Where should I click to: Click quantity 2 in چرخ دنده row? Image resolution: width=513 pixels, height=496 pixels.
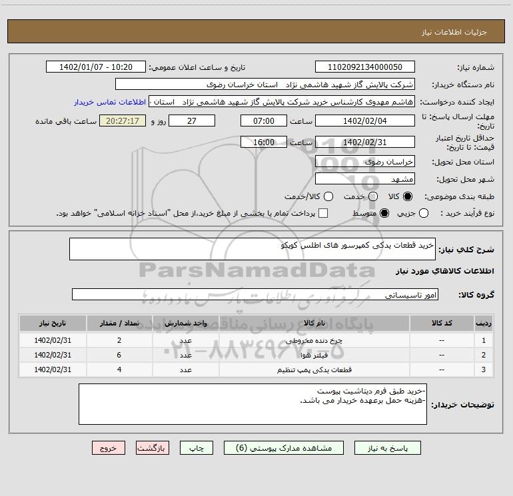pyautogui.click(x=119, y=340)
